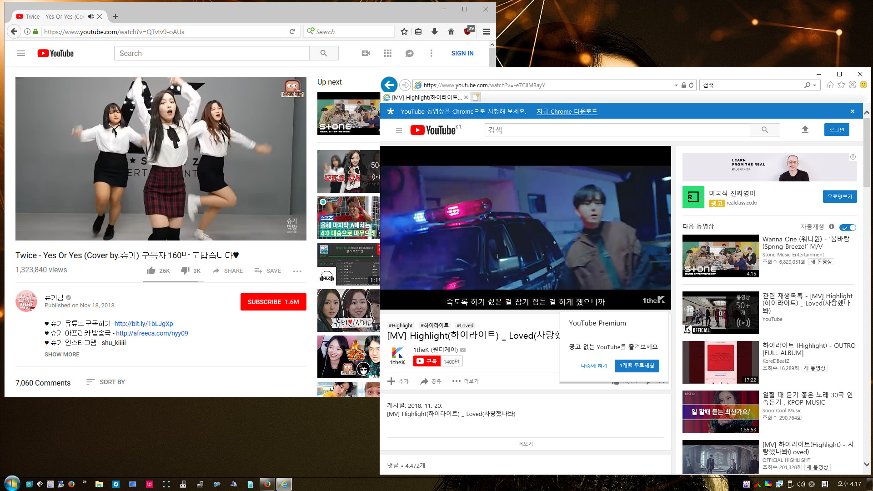
Task: Open a new tab in Internet Explorer
Action: tap(476, 97)
